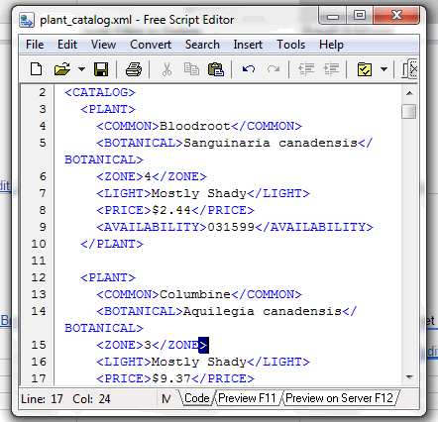Open the Help menu
The image size is (438, 422).
(x=331, y=45)
